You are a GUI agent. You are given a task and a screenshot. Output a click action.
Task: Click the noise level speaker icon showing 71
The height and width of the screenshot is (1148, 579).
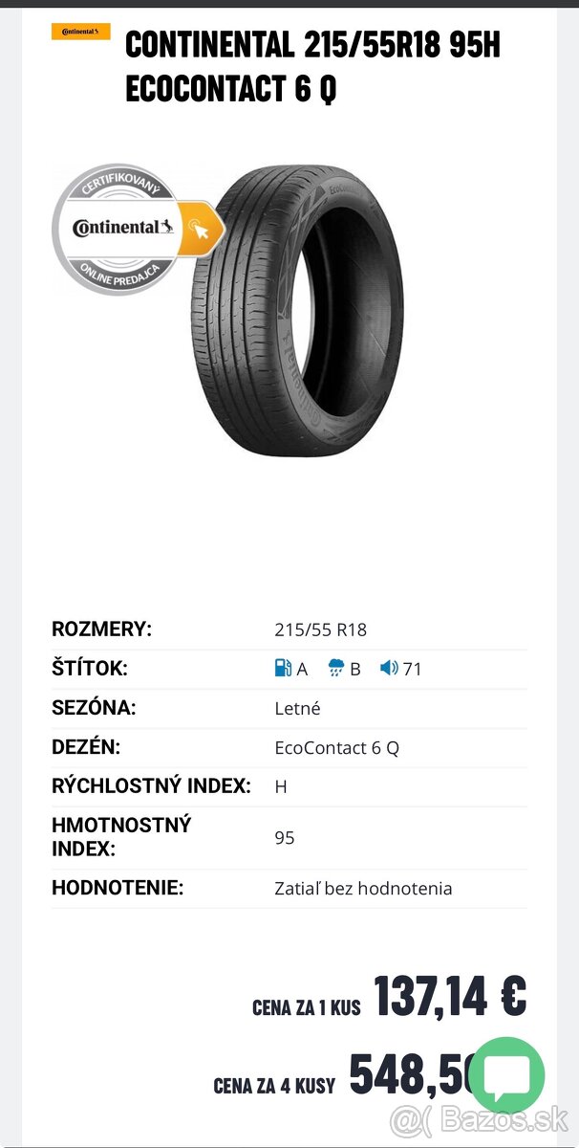[388, 669]
